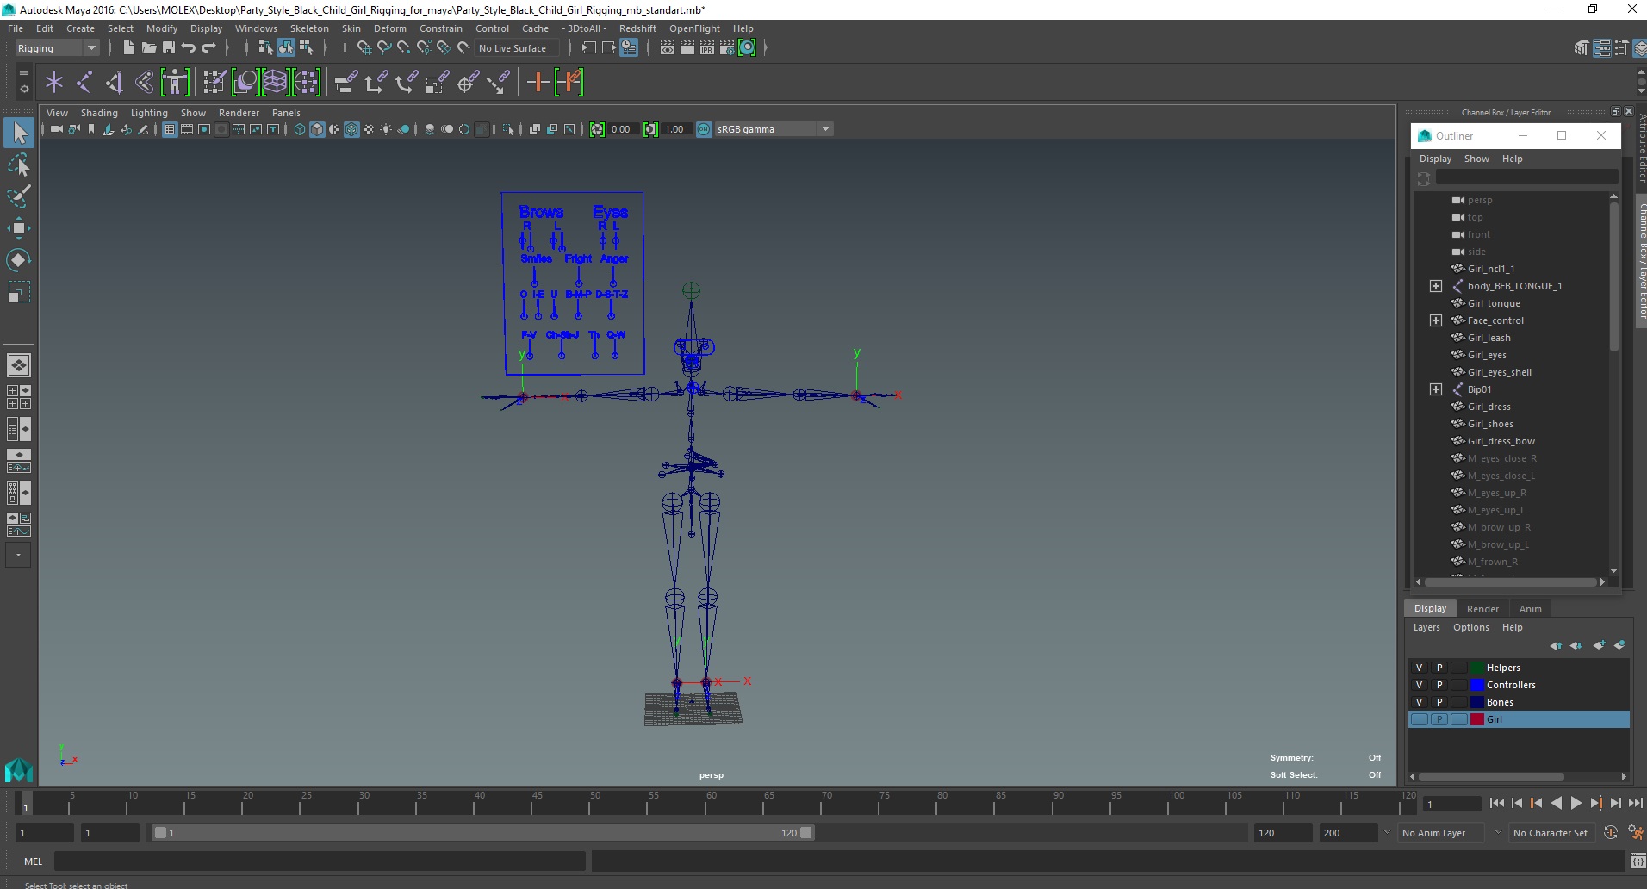Click the MEL command line field
Viewport: 1647px width, 889px height.
(x=320, y=861)
